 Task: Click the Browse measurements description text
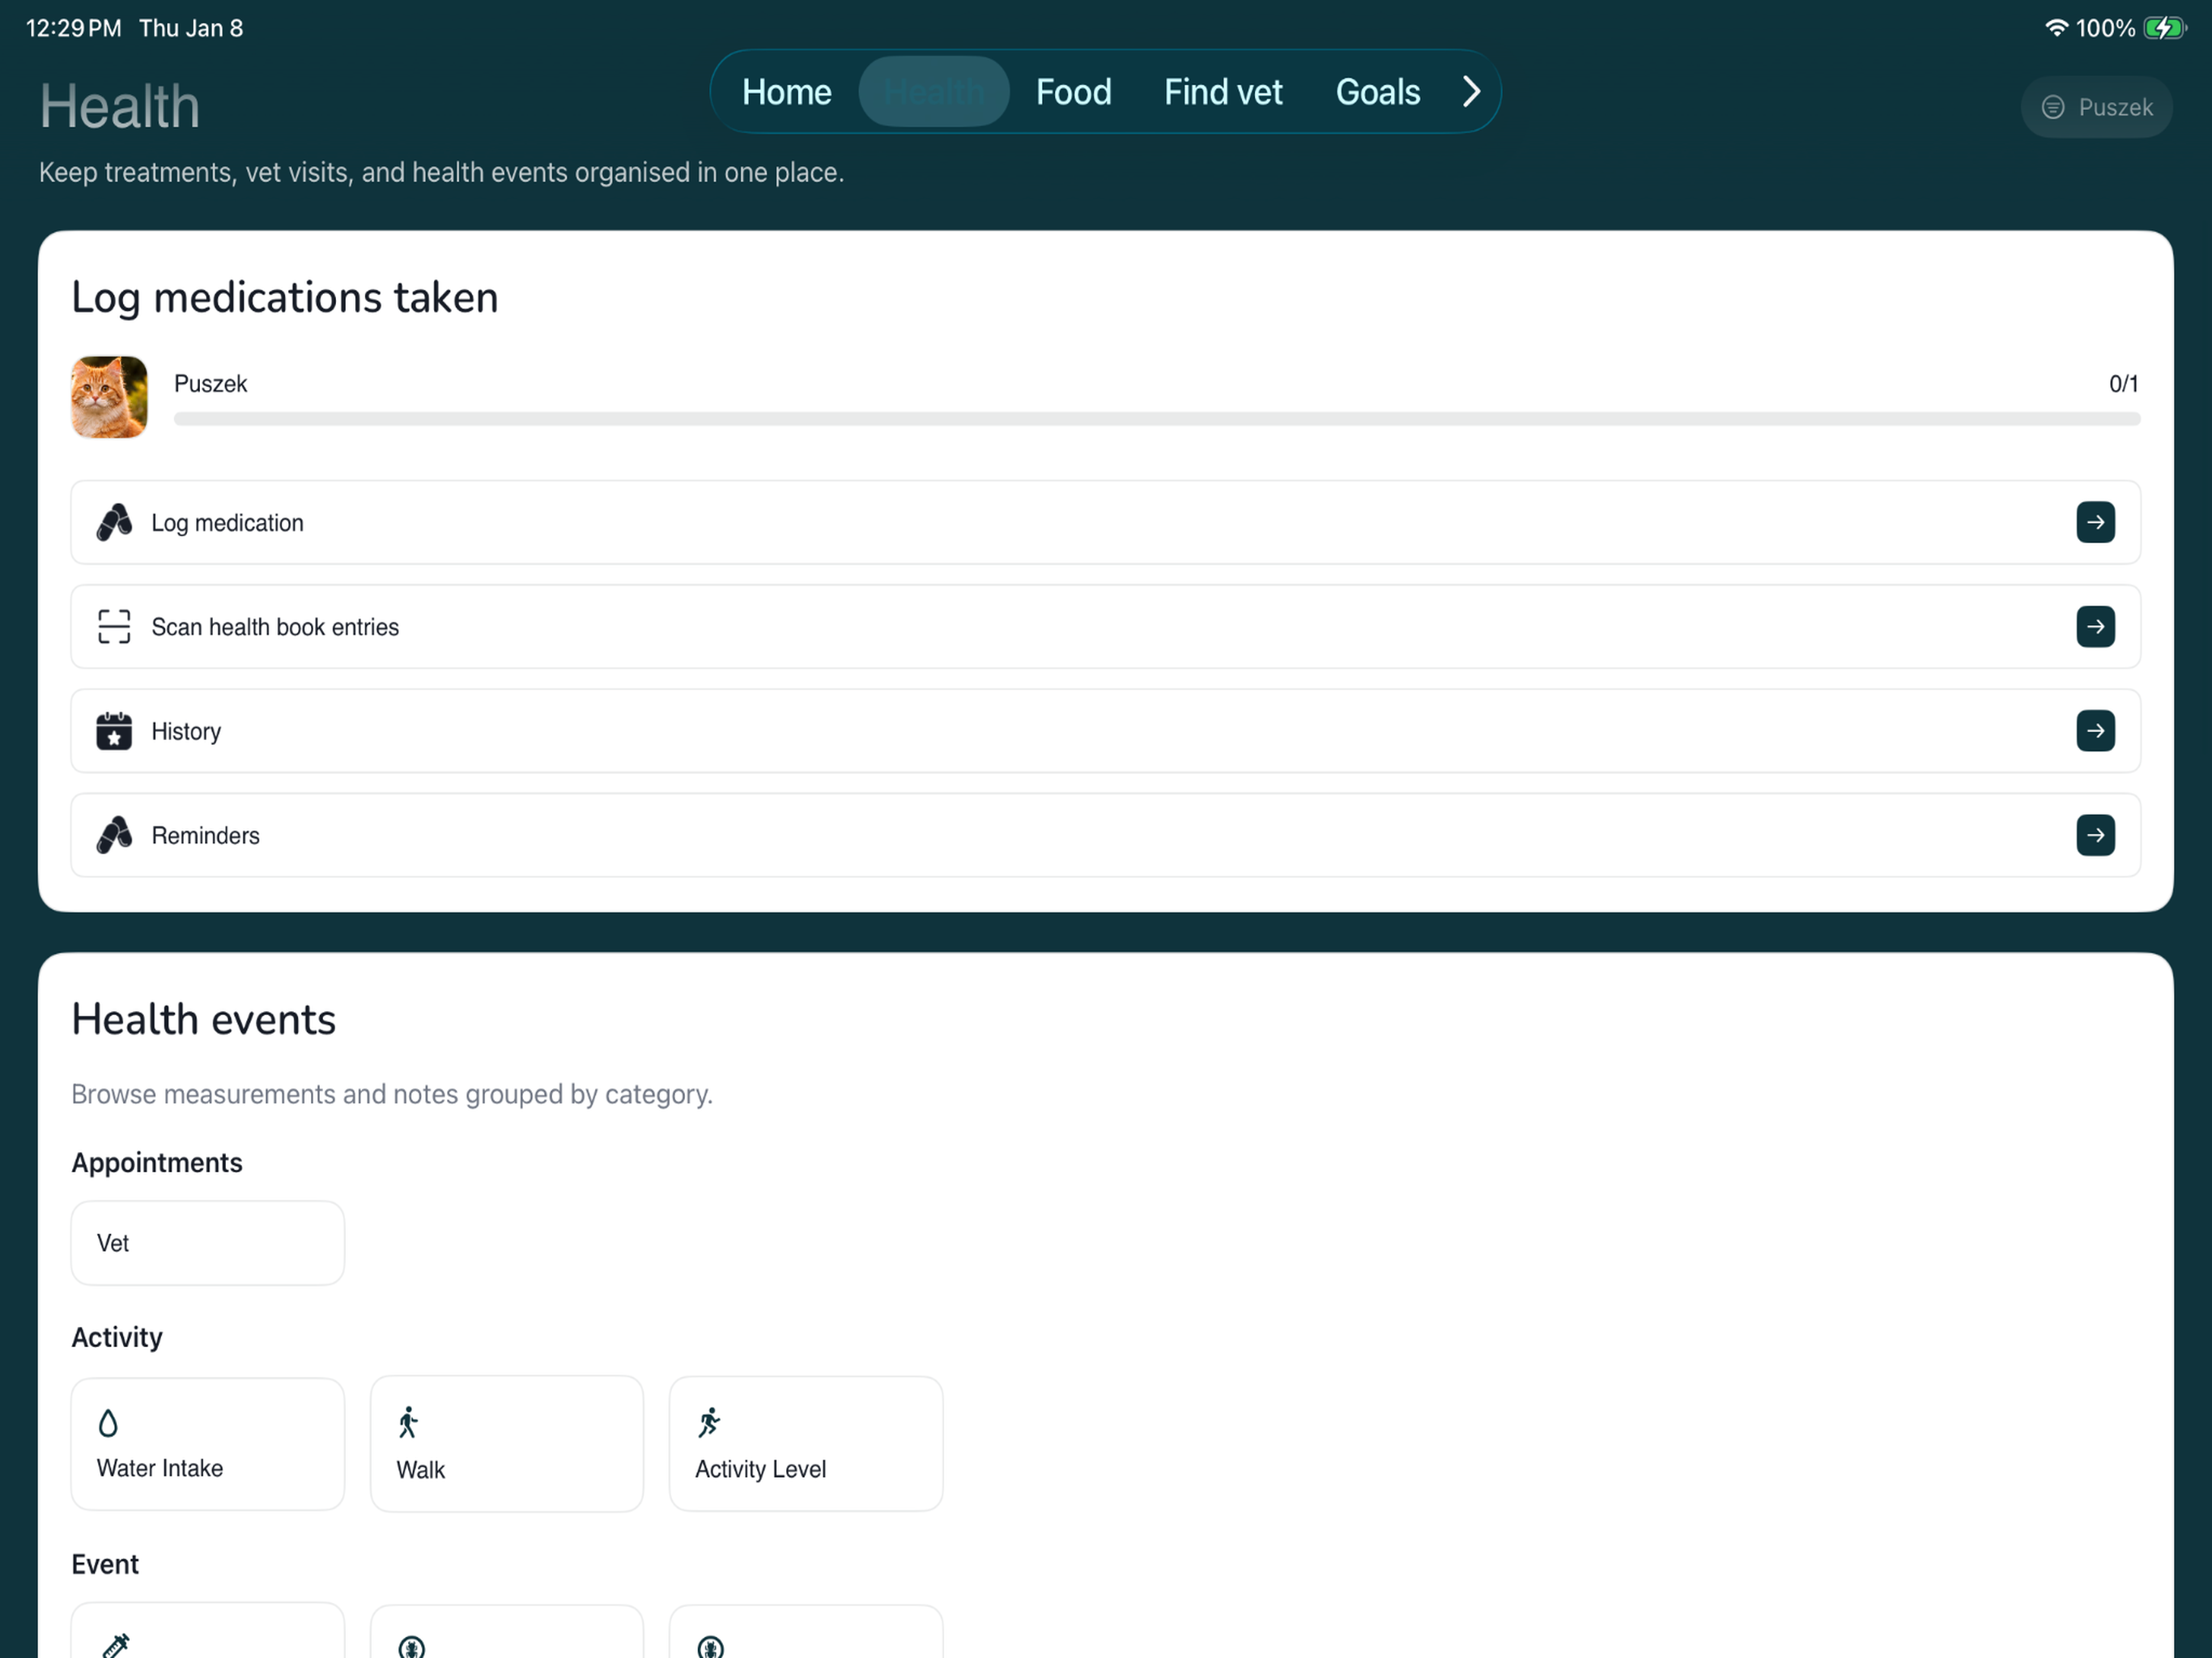coord(392,1094)
